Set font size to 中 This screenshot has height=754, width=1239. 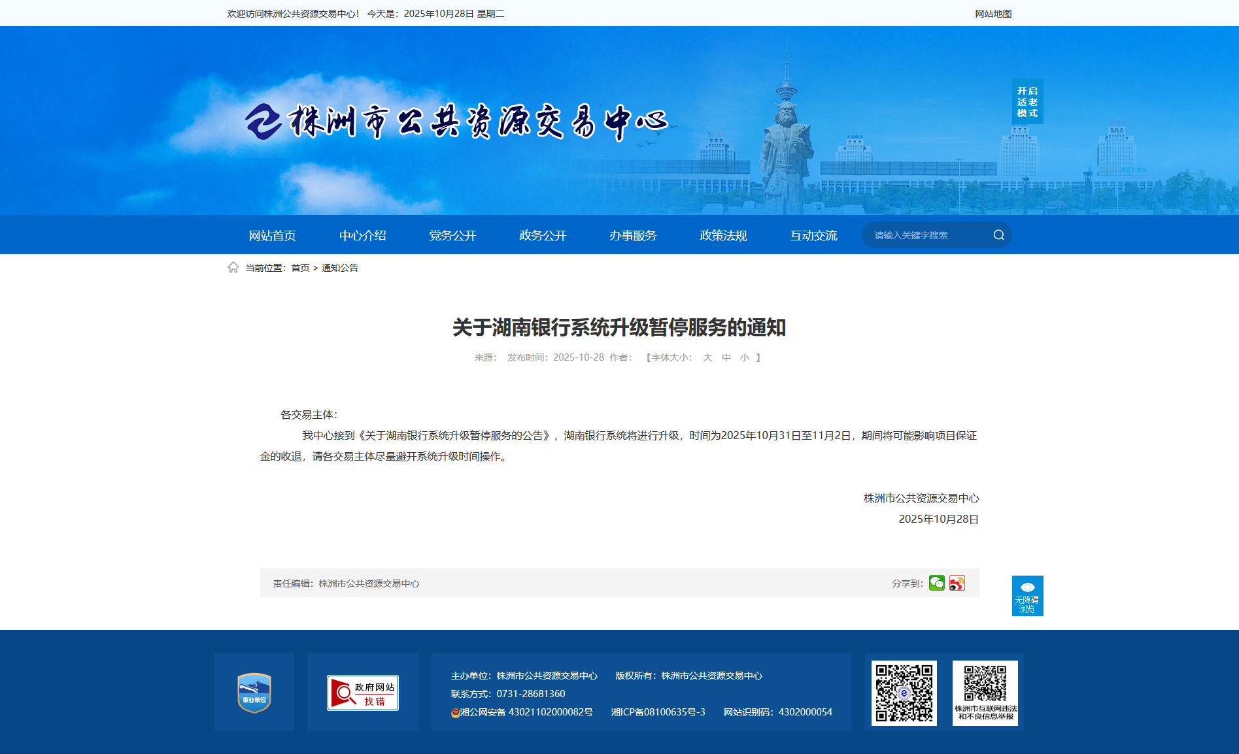726,357
